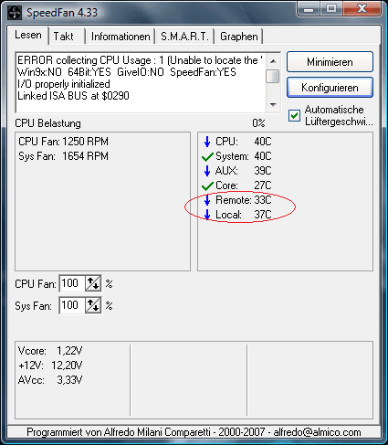Click the blue down arrow next to Remote
Viewport: 388px width, 445px height.
[207, 200]
